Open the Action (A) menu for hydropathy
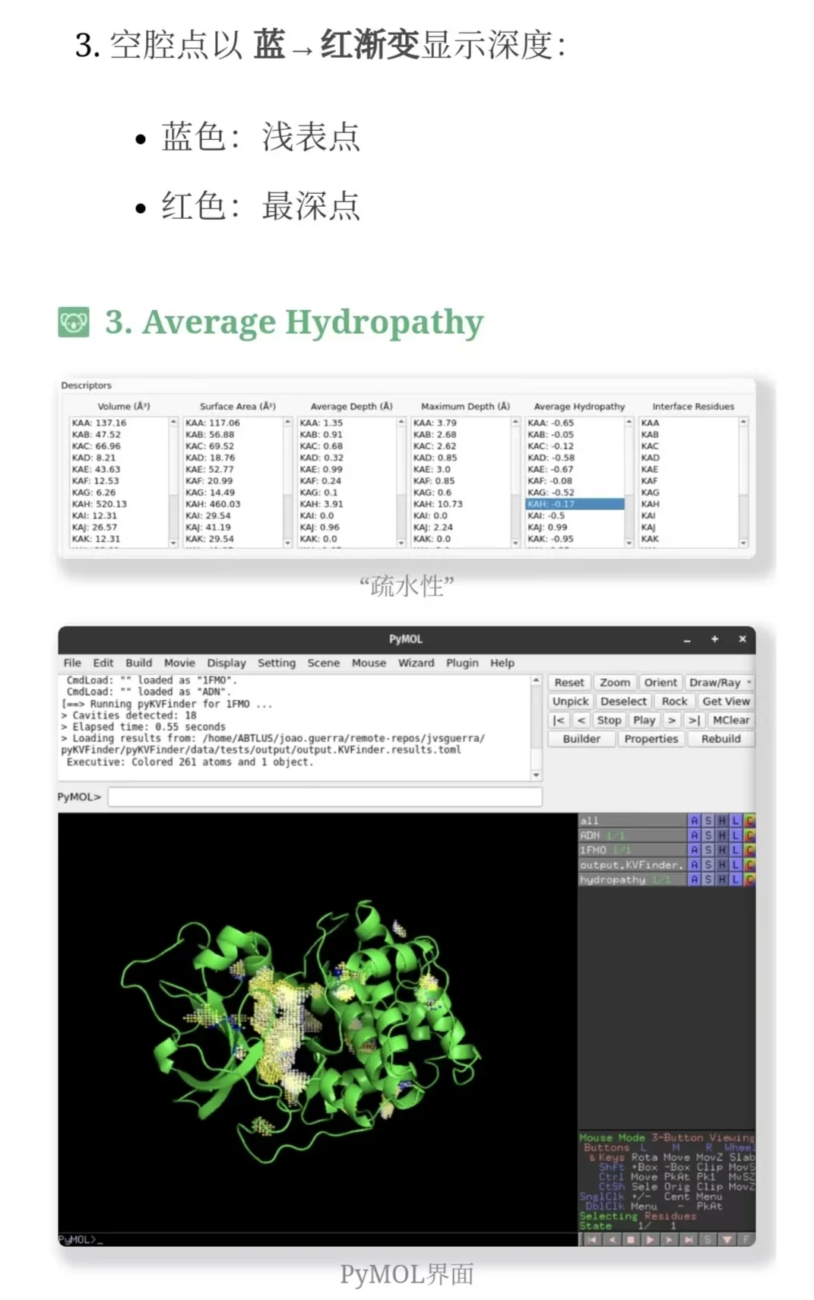Screen dimensions: 814x1300 click(694, 879)
